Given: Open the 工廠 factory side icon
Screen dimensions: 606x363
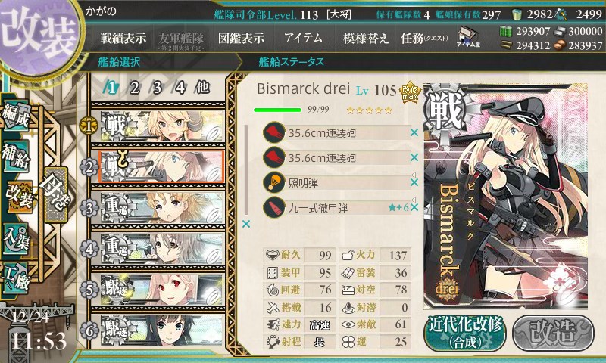Looking at the screenshot, I should click(x=16, y=278).
